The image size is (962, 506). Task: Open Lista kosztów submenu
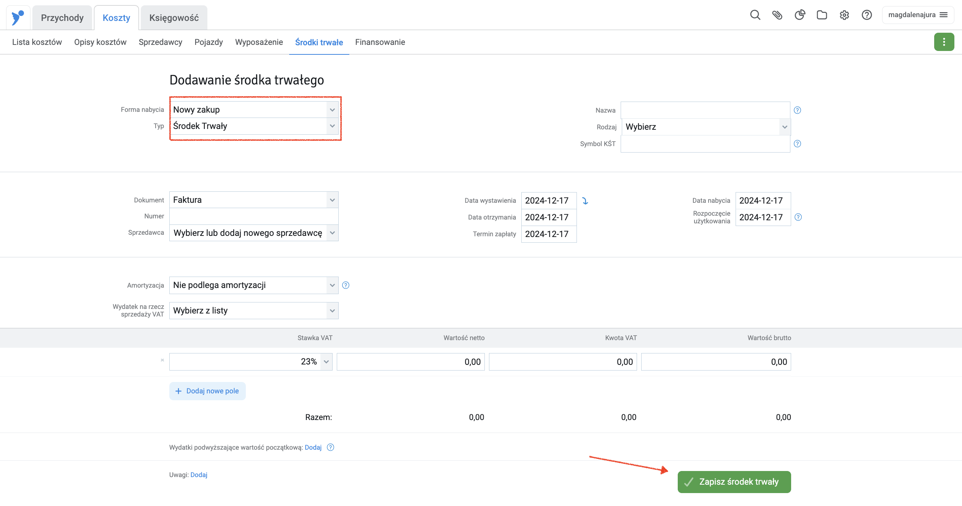37,42
